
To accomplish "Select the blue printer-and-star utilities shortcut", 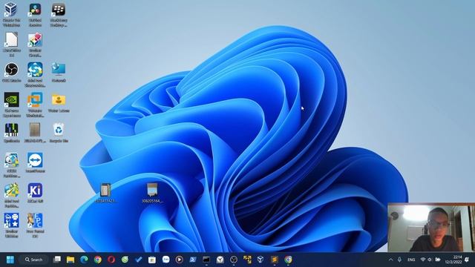I will coord(12,225).
